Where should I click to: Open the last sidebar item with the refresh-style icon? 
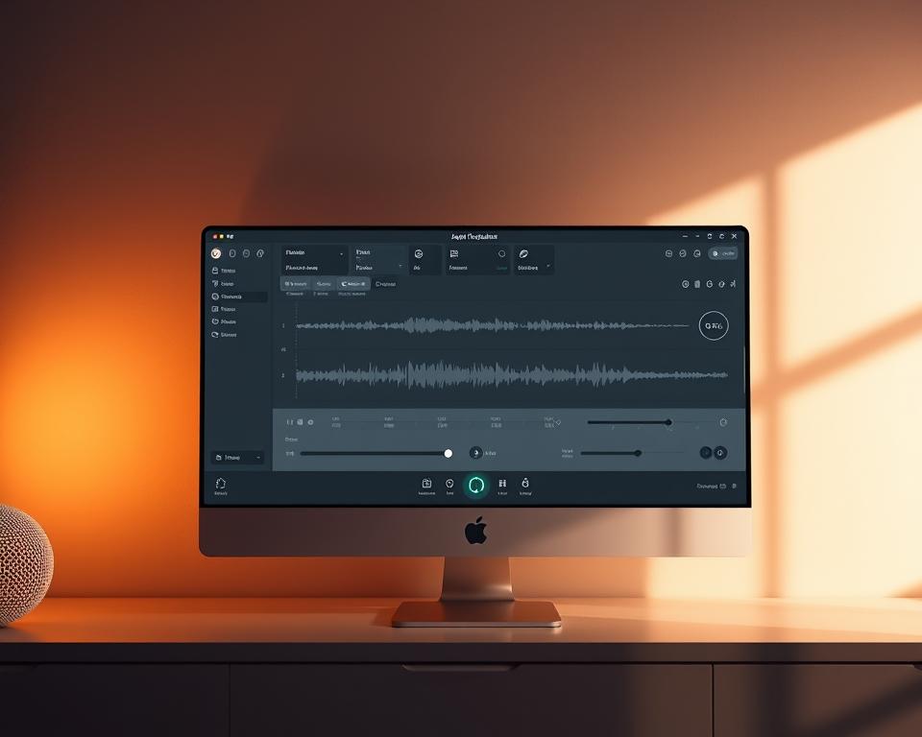[224, 334]
